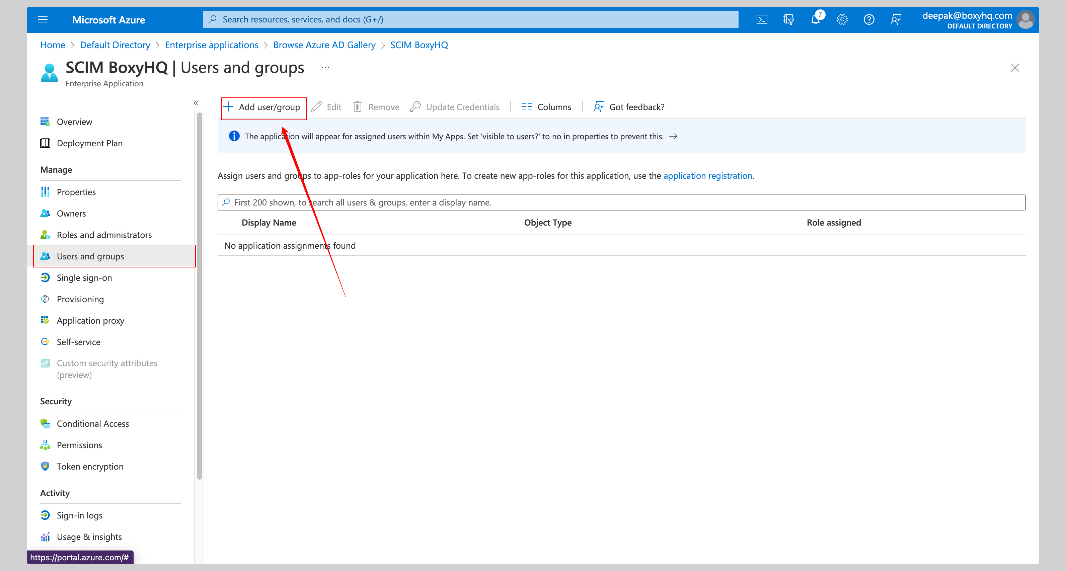This screenshot has width=1066, height=571.
Task: Open the help question mark icon
Action: pos(869,19)
